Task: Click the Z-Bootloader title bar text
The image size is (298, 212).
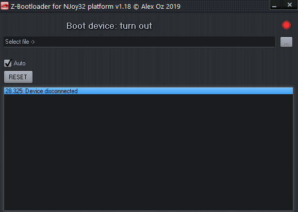Action: coord(95,7)
